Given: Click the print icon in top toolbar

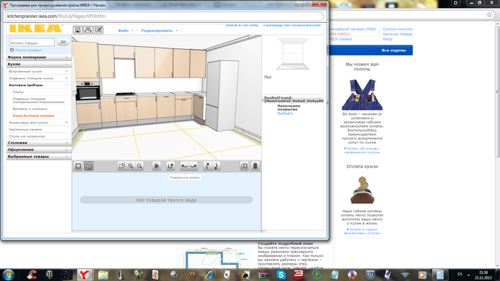Looking at the screenshot, I should click(88, 30).
